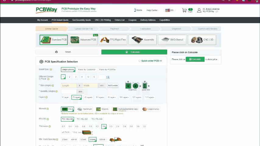Click the small Calculate button in price panel
The height and width of the screenshot is (146, 260).
point(195,59)
